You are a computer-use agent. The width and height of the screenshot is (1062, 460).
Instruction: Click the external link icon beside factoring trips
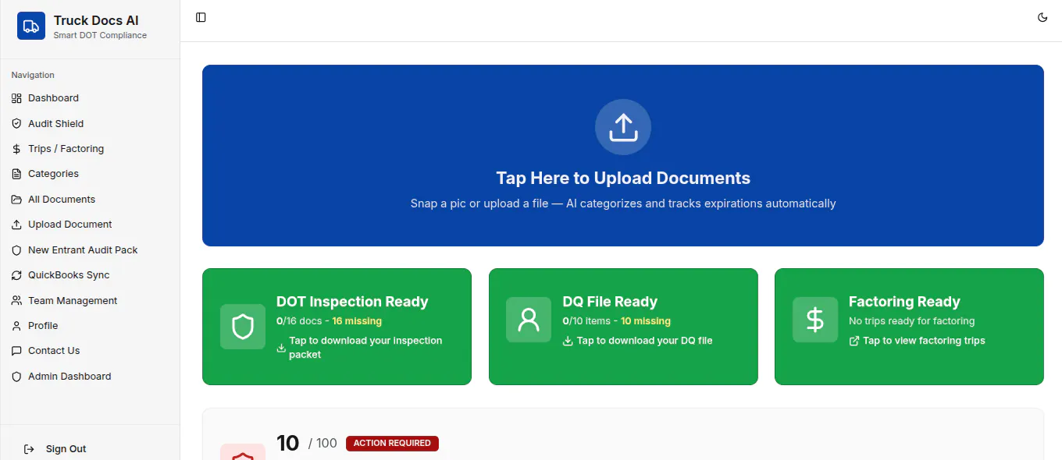click(854, 341)
